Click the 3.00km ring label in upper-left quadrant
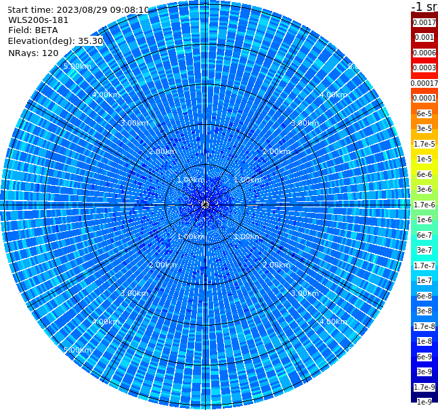This screenshot has height=410, width=438. 134,123
